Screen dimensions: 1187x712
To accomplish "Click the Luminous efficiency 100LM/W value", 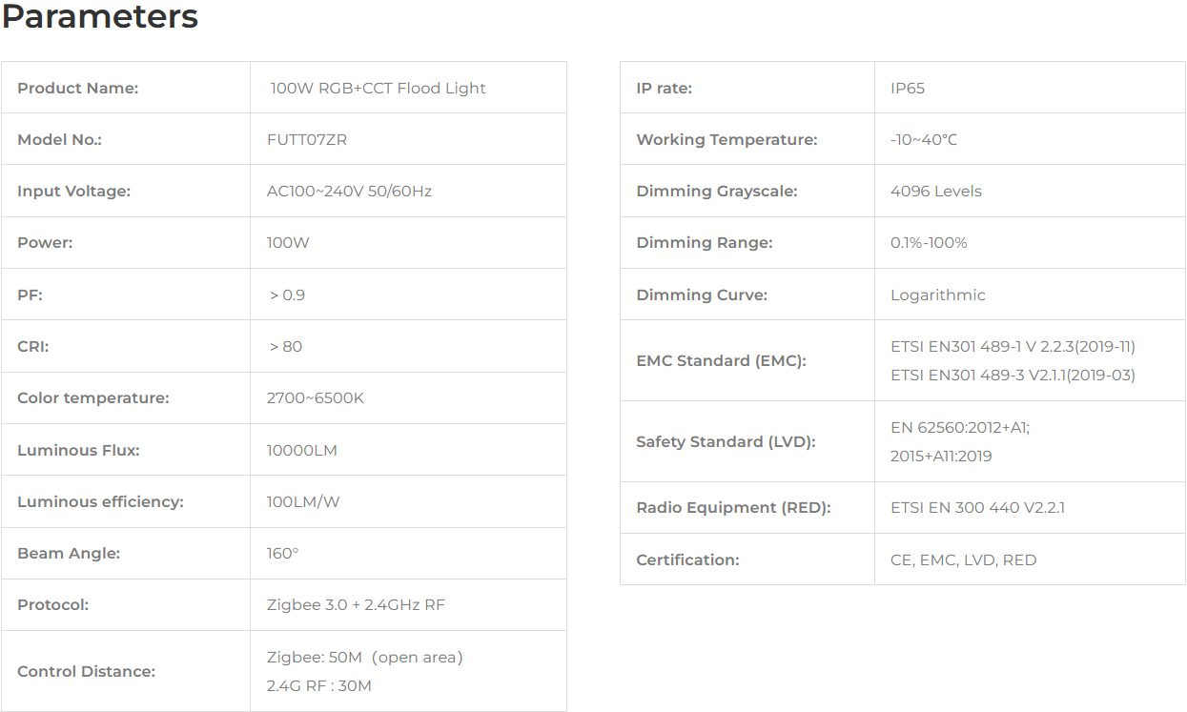I will (x=303, y=501).
